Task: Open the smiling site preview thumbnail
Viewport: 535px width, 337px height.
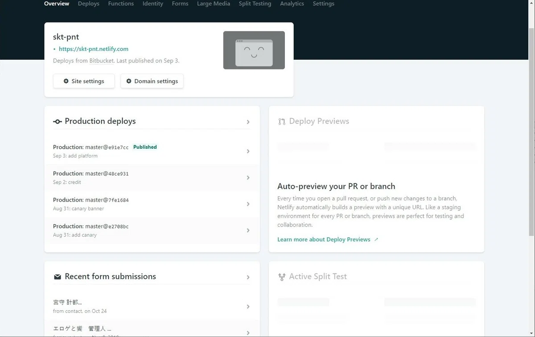Action: pos(254,50)
